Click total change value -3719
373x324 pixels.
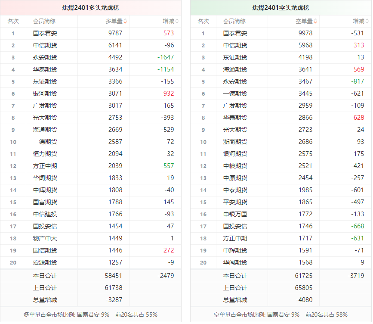(356, 276)
